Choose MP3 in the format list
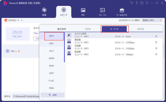The width and height of the screenshot is (166, 102). pos(51,36)
